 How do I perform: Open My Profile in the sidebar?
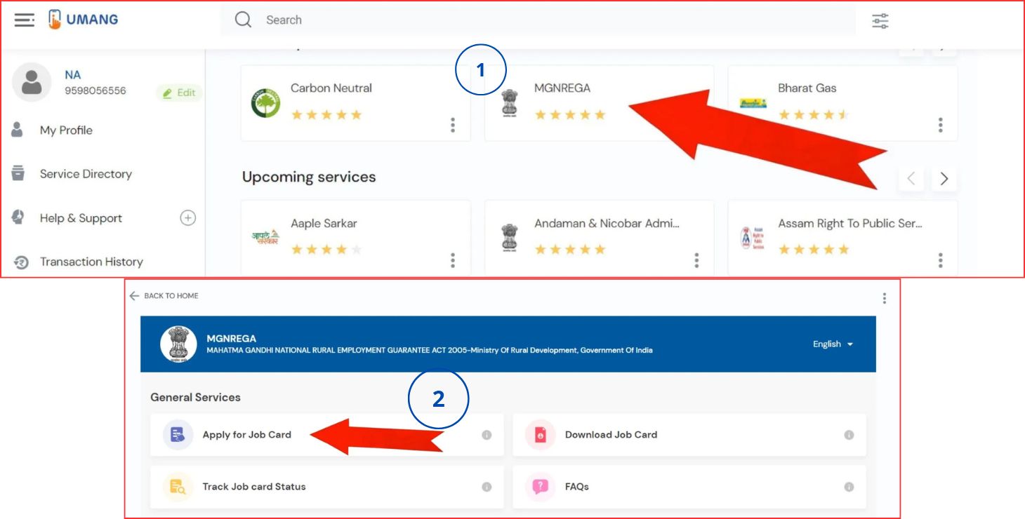tap(66, 130)
